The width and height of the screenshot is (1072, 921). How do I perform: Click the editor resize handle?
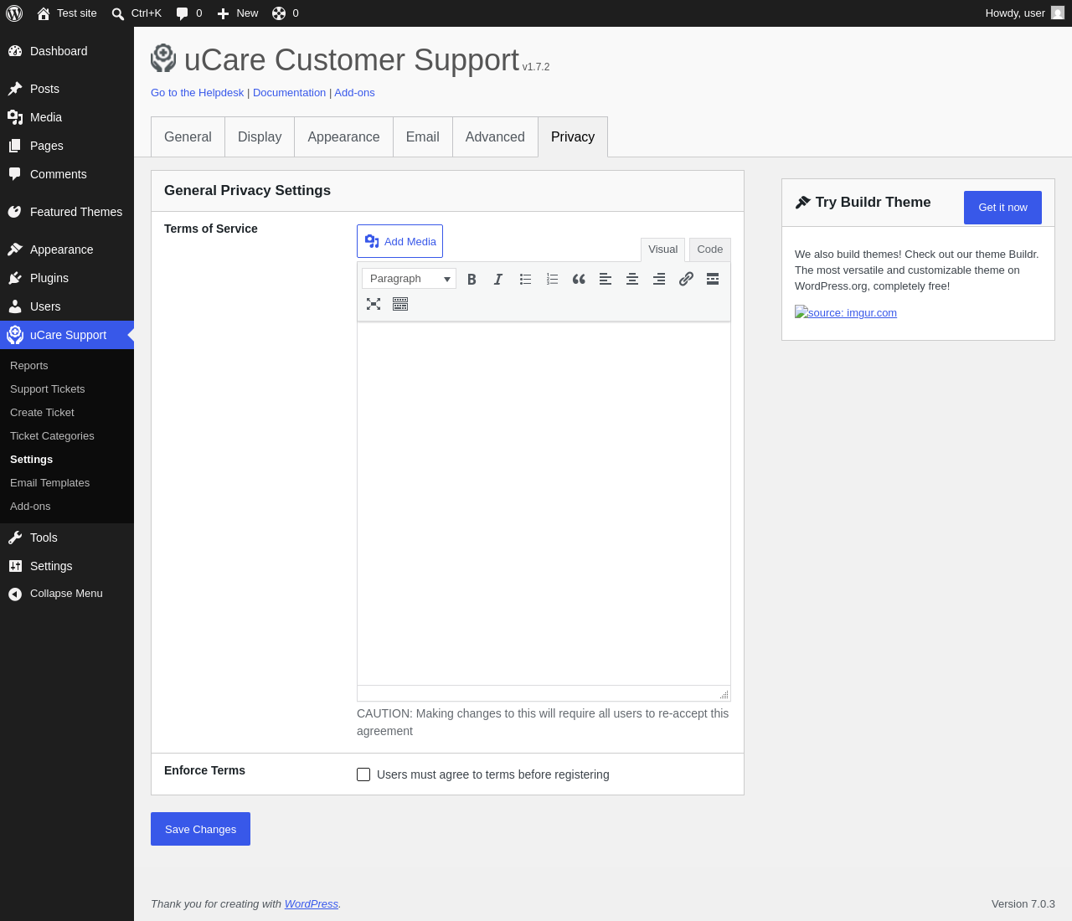724,694
